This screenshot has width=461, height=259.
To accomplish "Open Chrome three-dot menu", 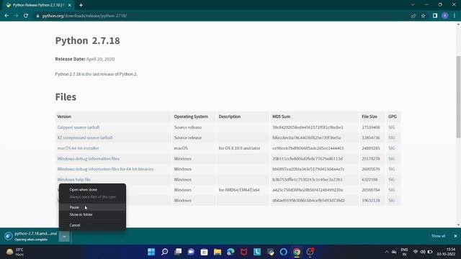I will [x=455, y=16].
